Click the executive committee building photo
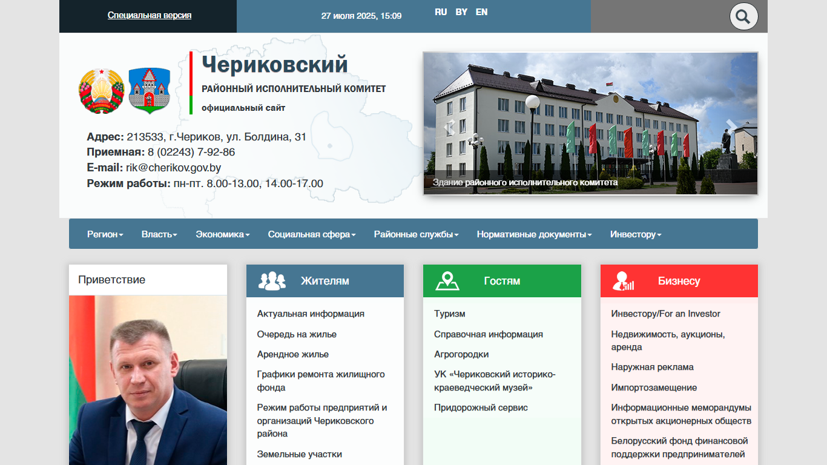Image resolution: width=827 pixels, height=465 pixels. 590,123
